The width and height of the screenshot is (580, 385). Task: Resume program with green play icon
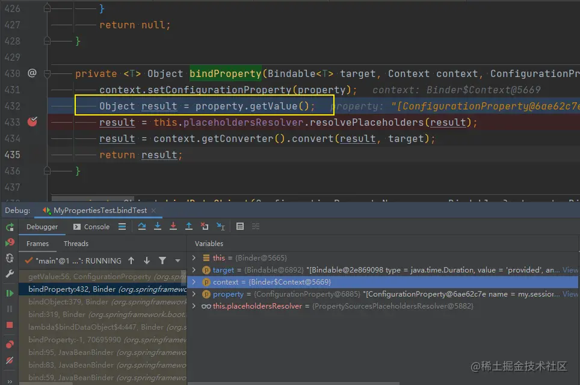(10, 294)
